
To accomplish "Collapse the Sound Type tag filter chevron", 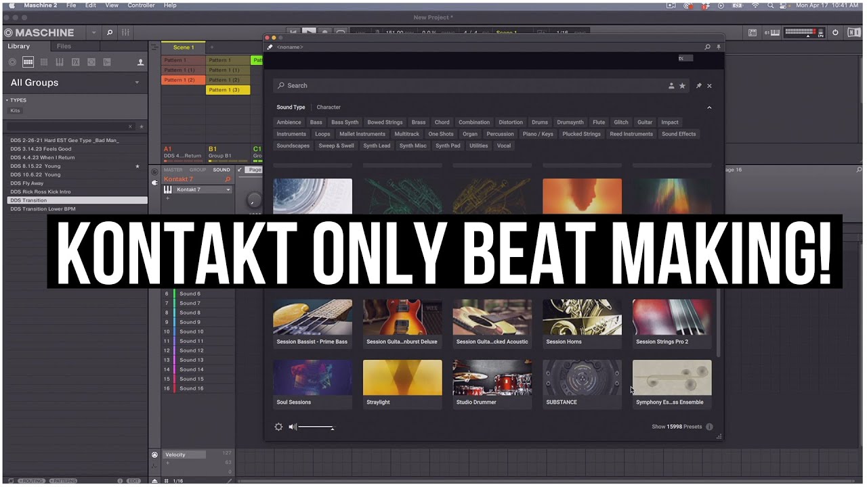I will click(709, 108).
